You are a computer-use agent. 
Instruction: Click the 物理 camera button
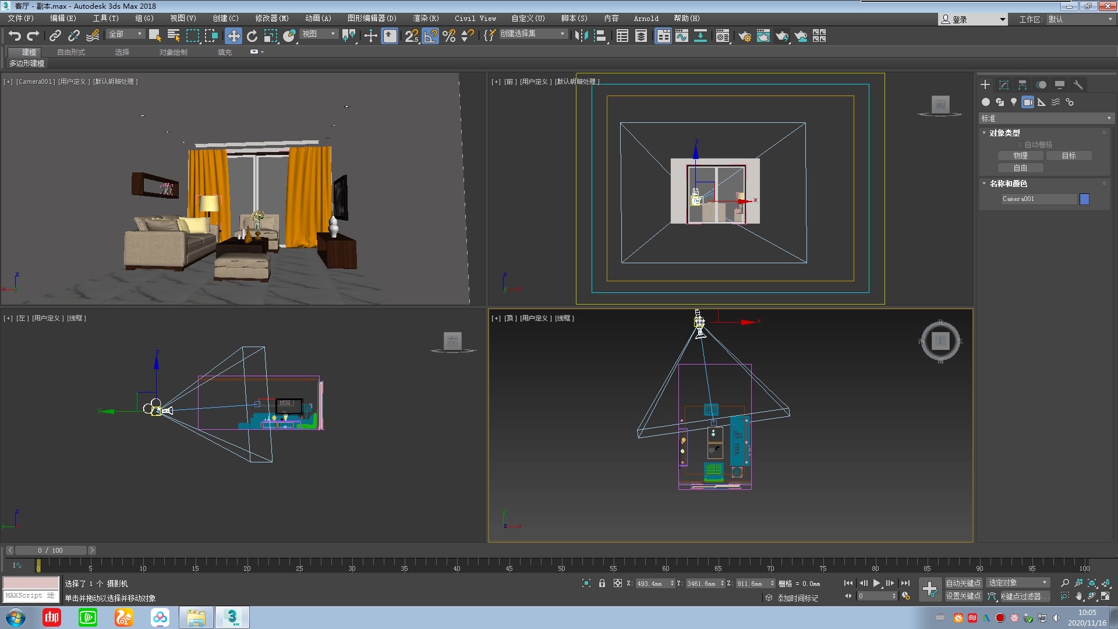[x=1020, y=156]
